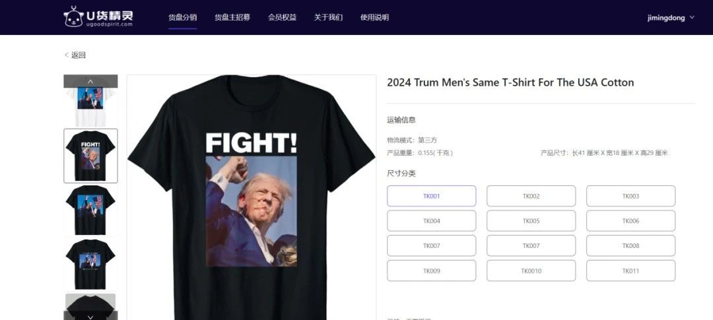Choose the TK002 size option
The width and height of the screenshot is (713, 320).
point(531,196)
